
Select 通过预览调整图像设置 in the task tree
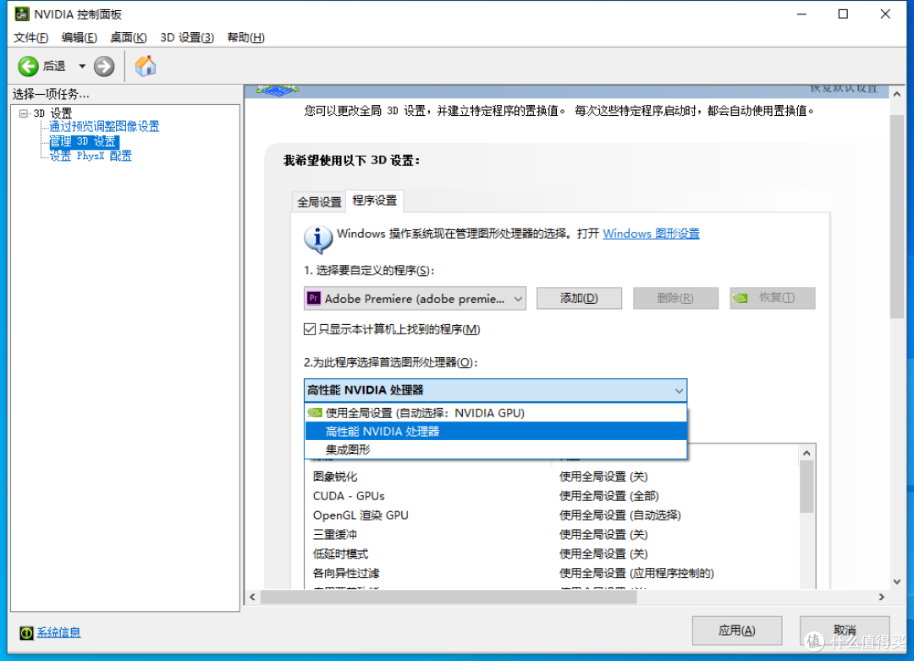(x=104, y=126)
